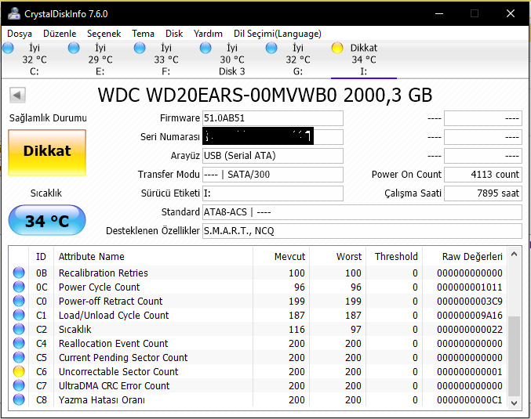The height and width of the screenshot is (419, 531).
Task: Click status icon of Recalibration Retries row
Action: pyautogui.click(x=19, y=273)
